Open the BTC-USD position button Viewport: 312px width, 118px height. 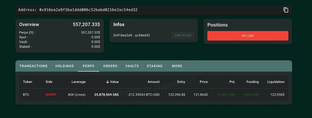point(248,36)
